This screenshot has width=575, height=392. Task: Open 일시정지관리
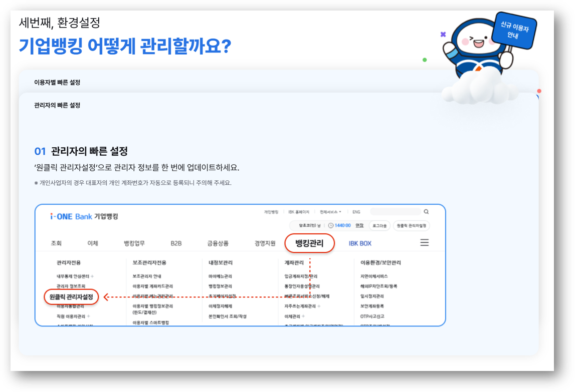[x=372, y=296]
